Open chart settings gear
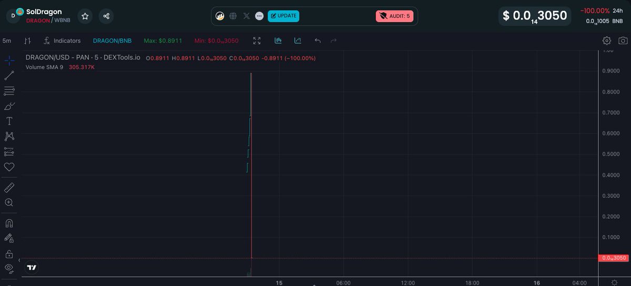This screenshot has height=286, width=631. point(607,40)
